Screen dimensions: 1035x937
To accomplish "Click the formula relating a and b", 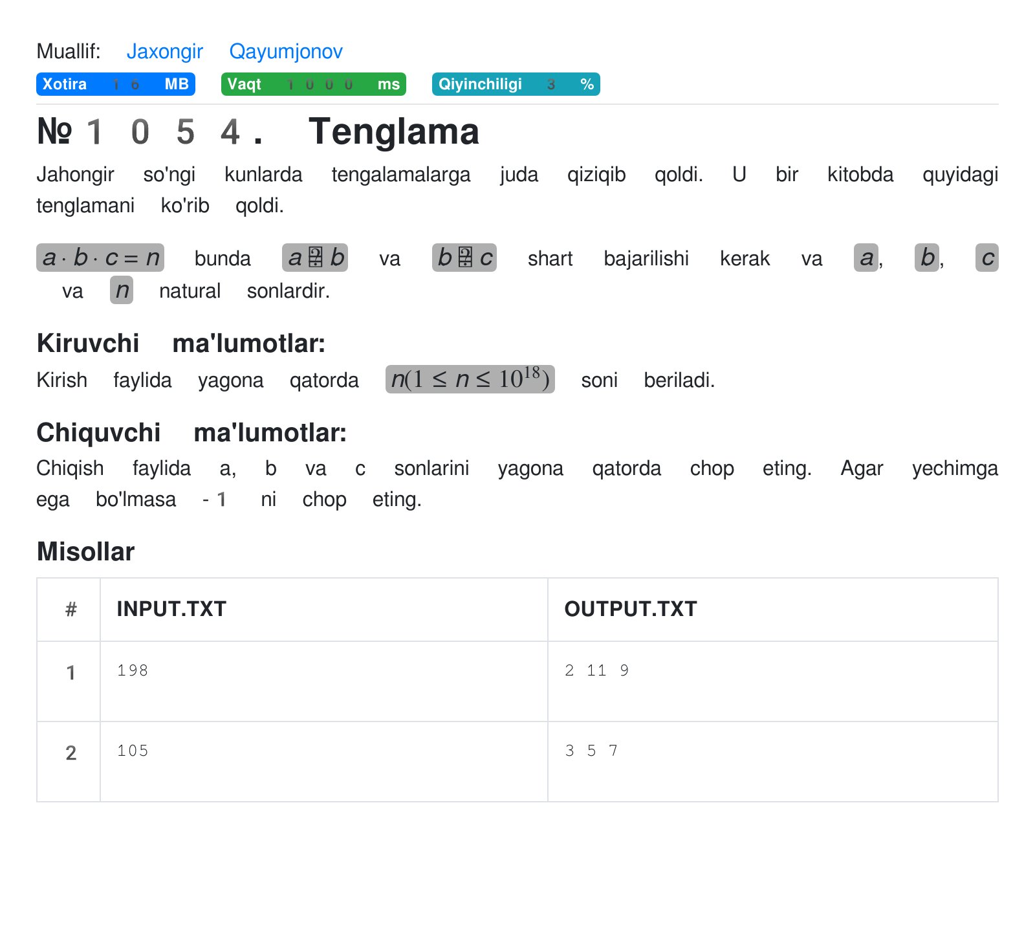I will coord(315,258).
